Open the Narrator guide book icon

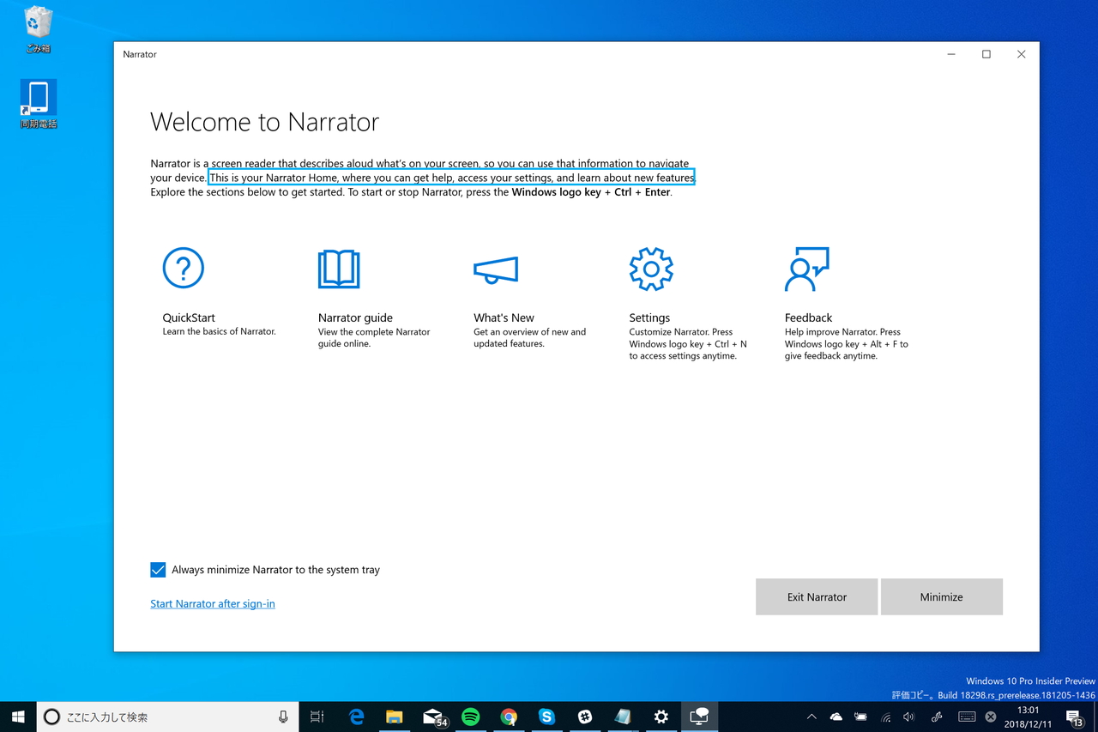coord(339,269)
